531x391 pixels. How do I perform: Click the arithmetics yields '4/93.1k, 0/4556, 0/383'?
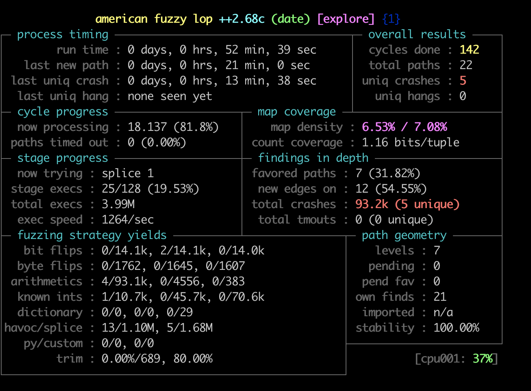pos(173,282)
